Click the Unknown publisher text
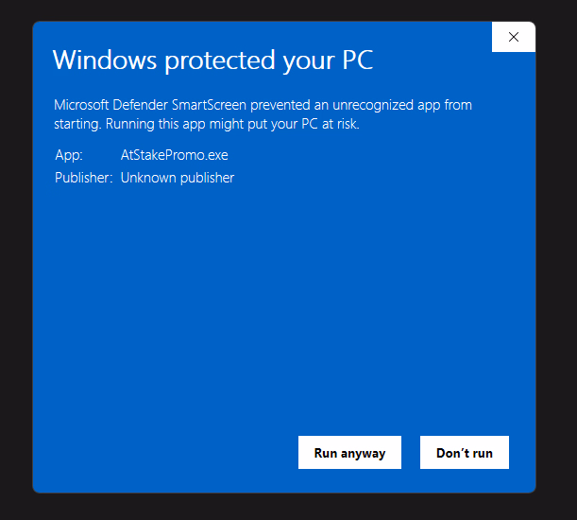This screenshot has width=577, height=520. click(x=178, y=178)
